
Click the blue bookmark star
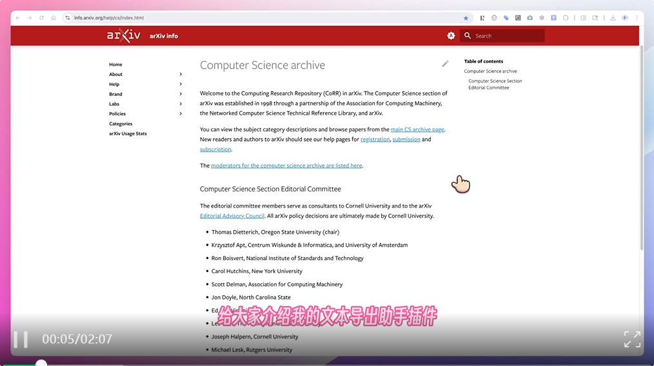coord(466,18)
